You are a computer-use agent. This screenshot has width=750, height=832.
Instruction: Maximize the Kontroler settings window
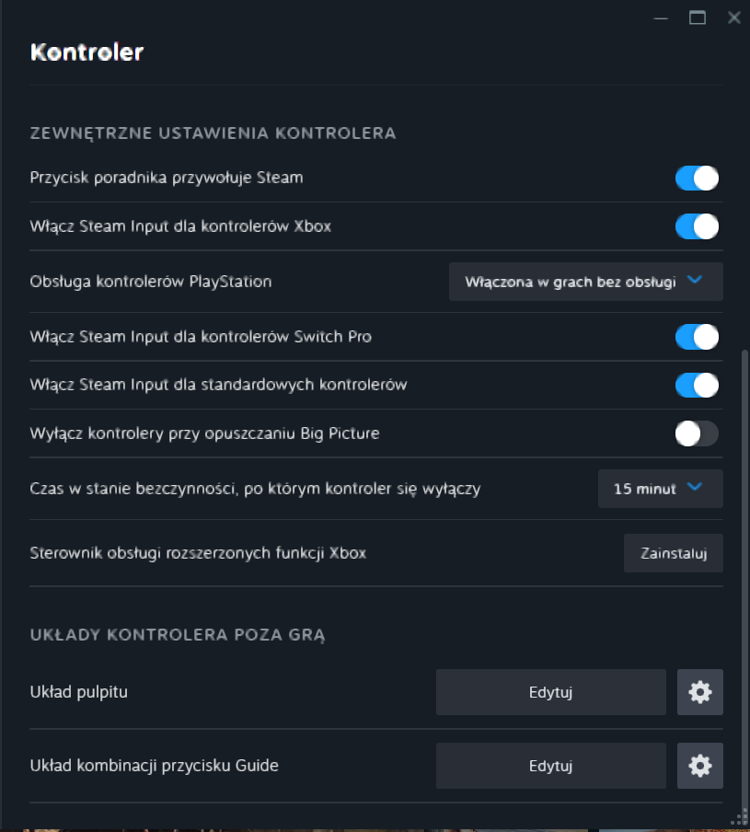coord(697,18)
